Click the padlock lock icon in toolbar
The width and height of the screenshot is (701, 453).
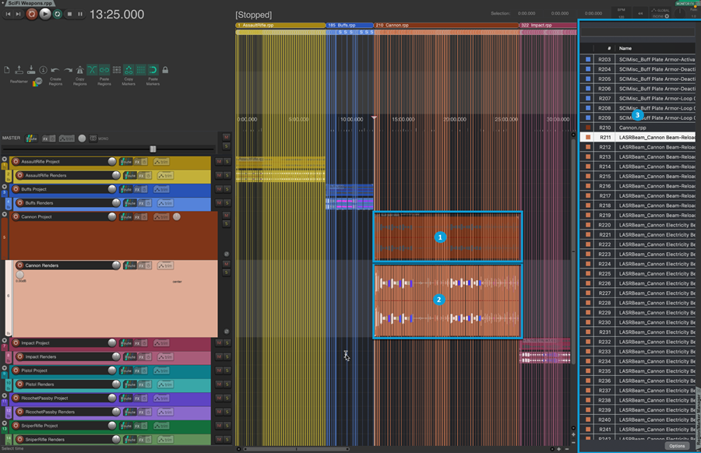(165, 70)
